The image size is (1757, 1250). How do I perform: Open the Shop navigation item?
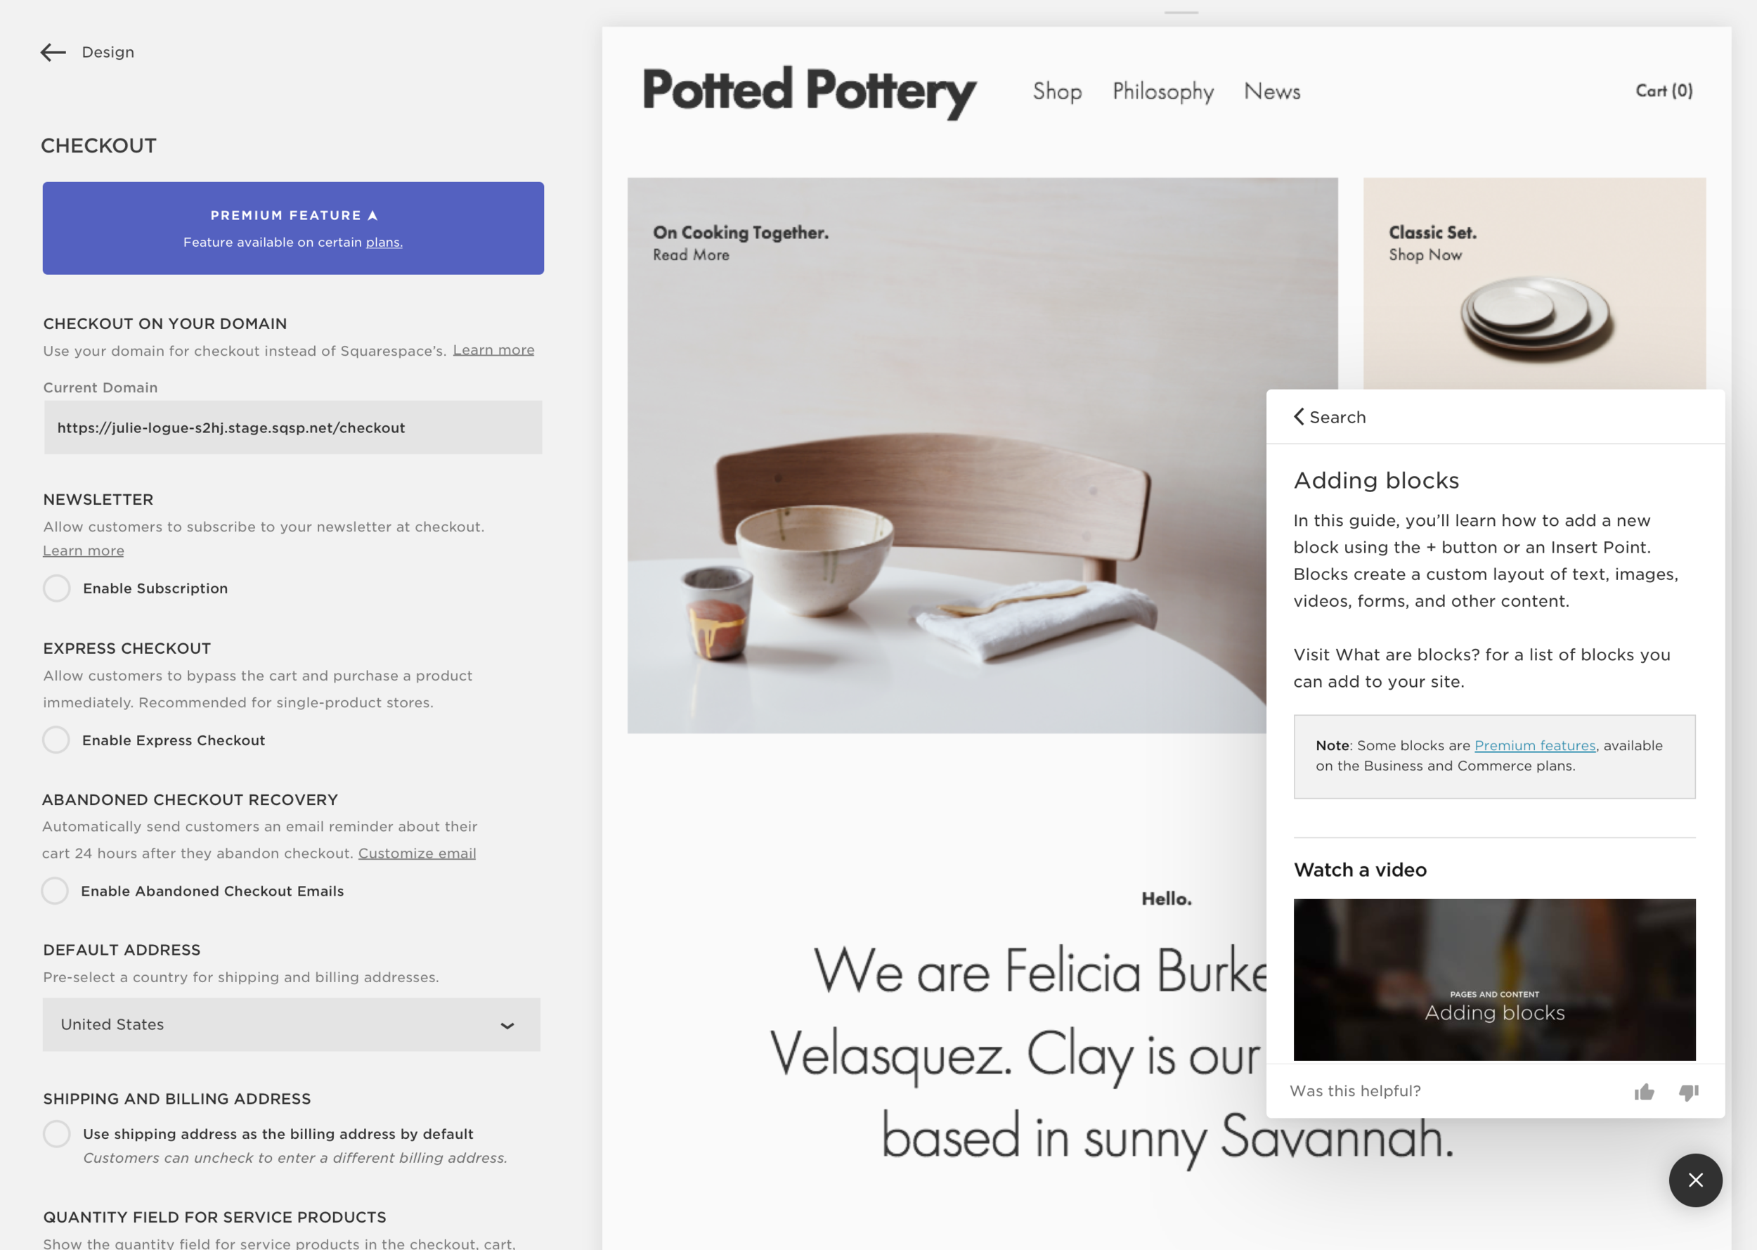[x=1057, y=91]
